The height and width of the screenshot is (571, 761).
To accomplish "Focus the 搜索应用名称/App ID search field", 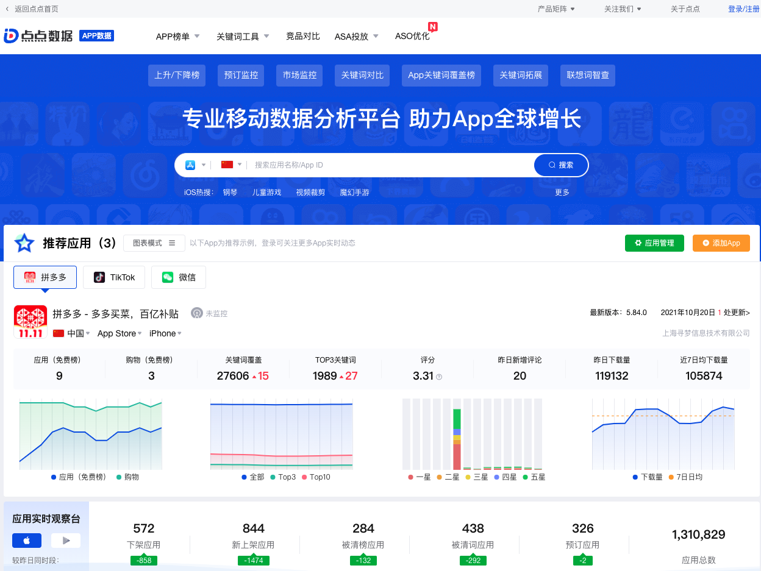I will coord(390,165).
